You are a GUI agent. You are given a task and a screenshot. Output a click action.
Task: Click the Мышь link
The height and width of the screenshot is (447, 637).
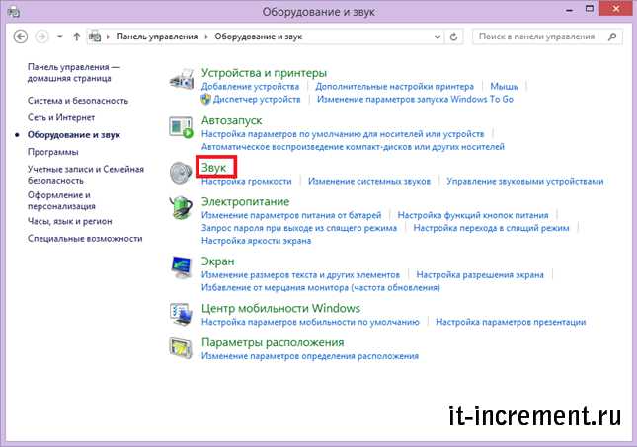(x=504, y=87)
